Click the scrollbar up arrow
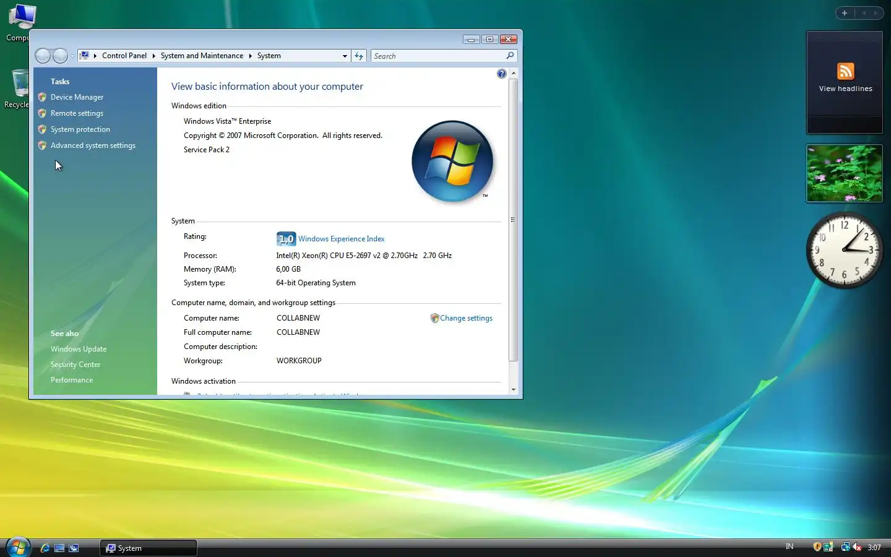This screenshot has height=557, width=891. pyautogui.click(x=514, y=73)
